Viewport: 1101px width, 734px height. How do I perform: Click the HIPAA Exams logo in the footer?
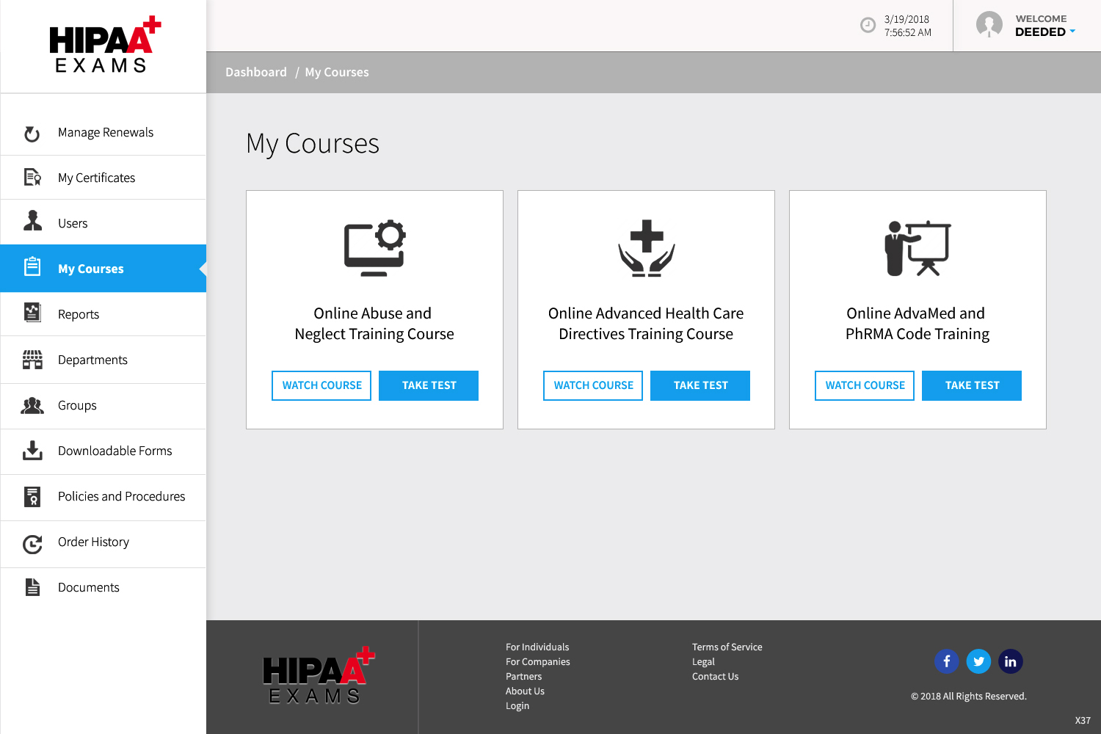click(x=319, y=675)
